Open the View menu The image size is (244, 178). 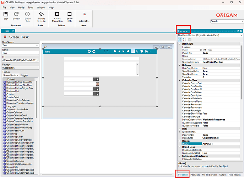(x=12, y=7)
